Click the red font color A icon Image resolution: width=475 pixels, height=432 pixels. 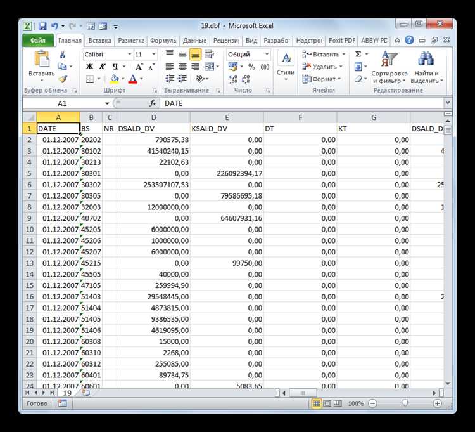coord(133,79)
